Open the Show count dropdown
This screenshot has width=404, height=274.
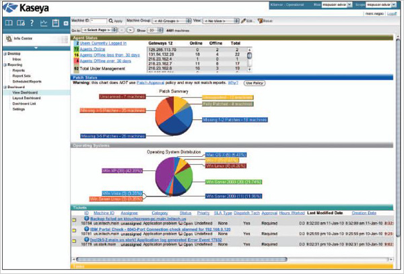tap(155, 30)
